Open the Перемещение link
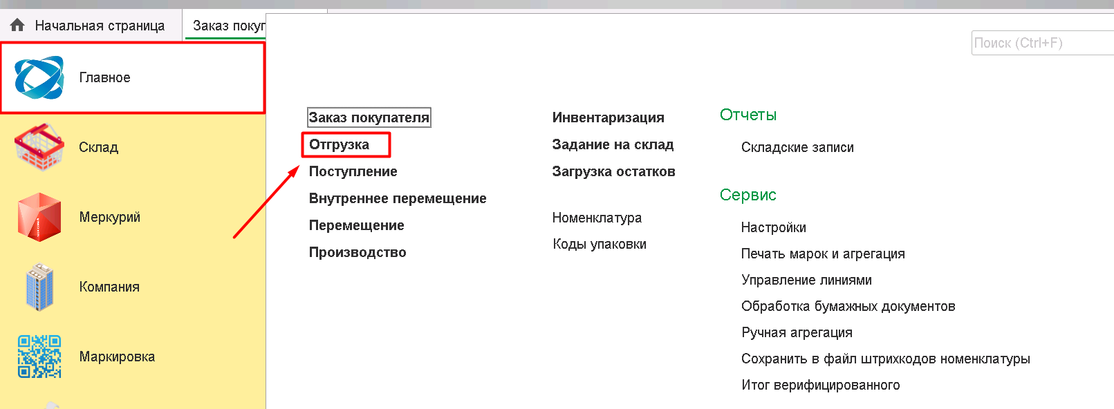The height and width of the screenshot is (409, 1114). 356,225
